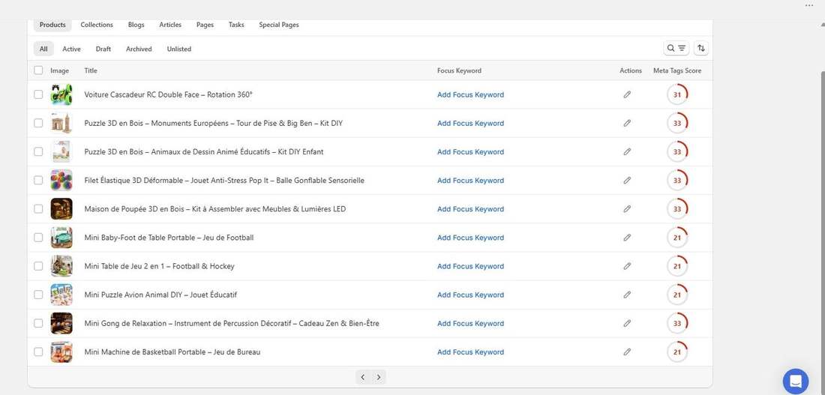Viewport: 825px width, 395px height.
Task: Open the three-dot menu at top right
Action: pyautogui.click(x=809, y=5)
